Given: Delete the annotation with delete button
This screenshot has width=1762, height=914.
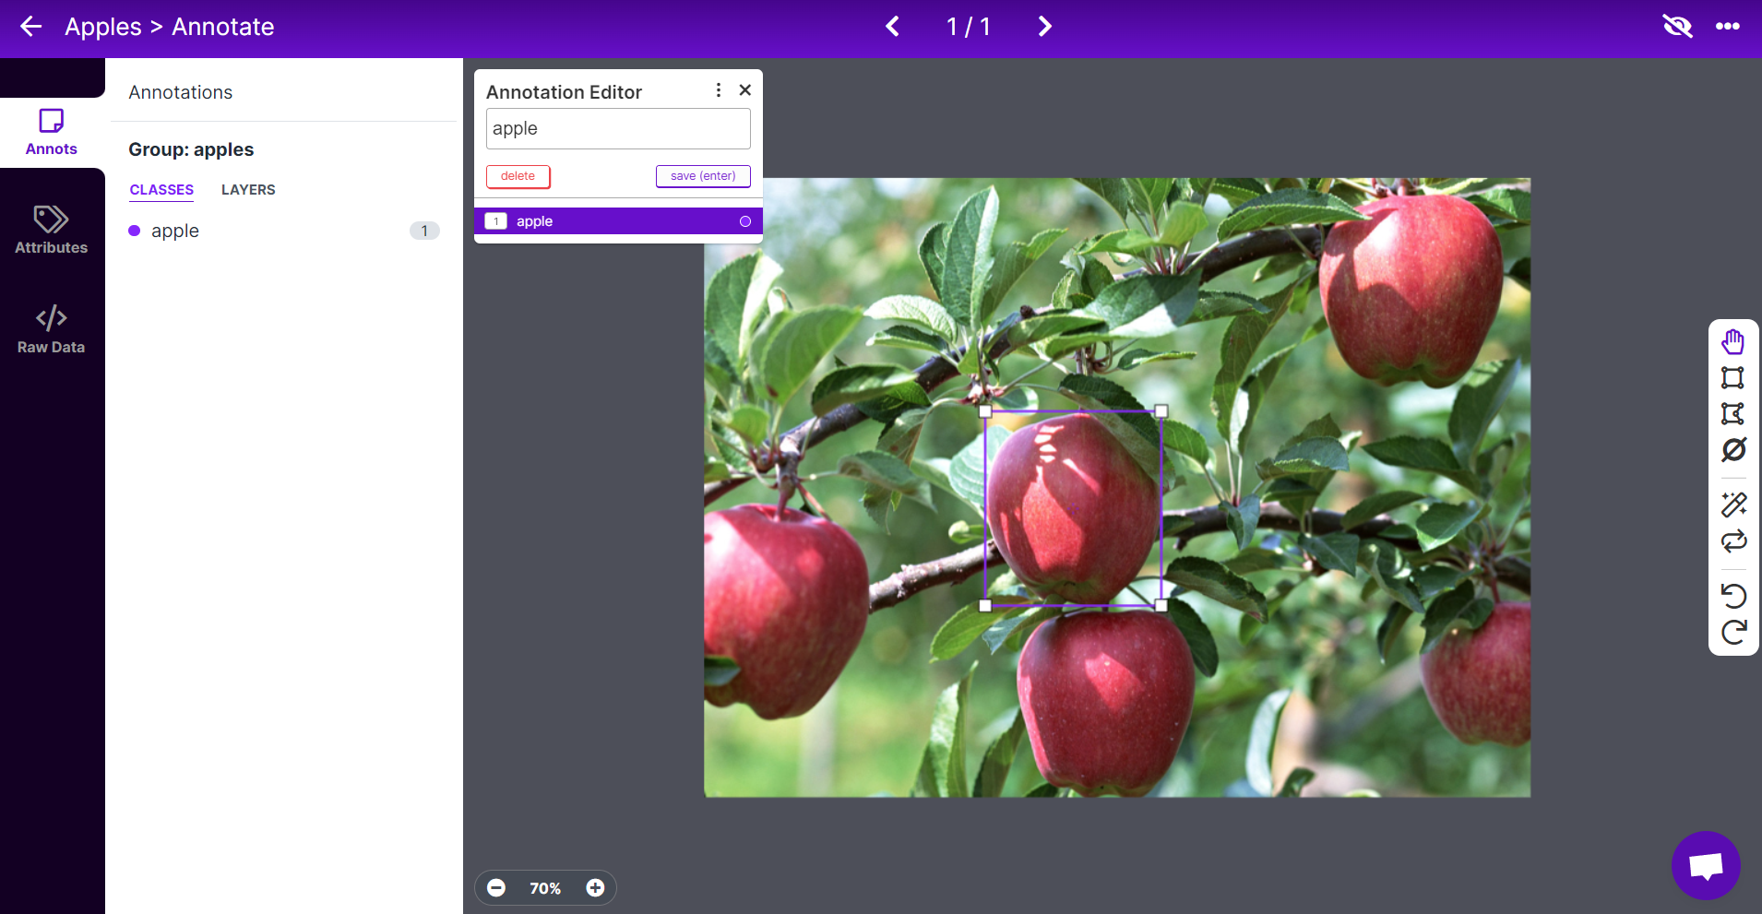Looking at the screenshot, I should pos(518,176).
